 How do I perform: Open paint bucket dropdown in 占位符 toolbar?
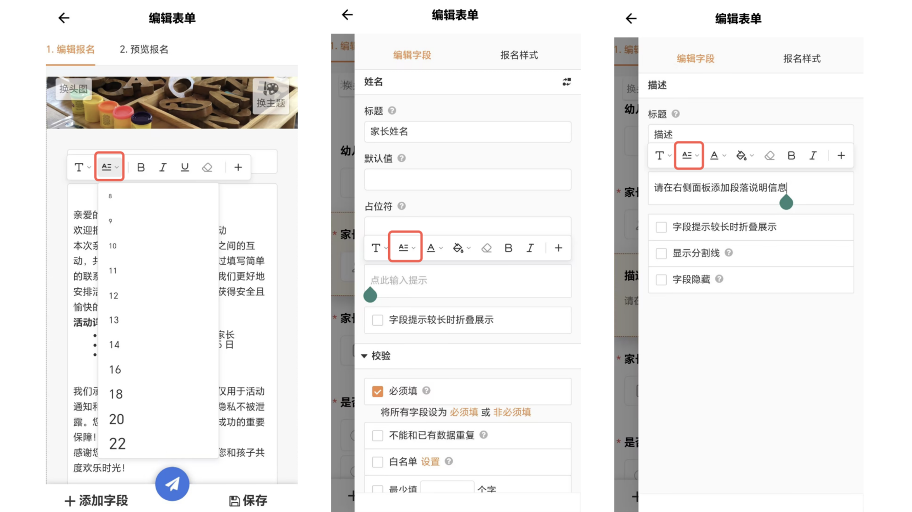click(461, 248)
